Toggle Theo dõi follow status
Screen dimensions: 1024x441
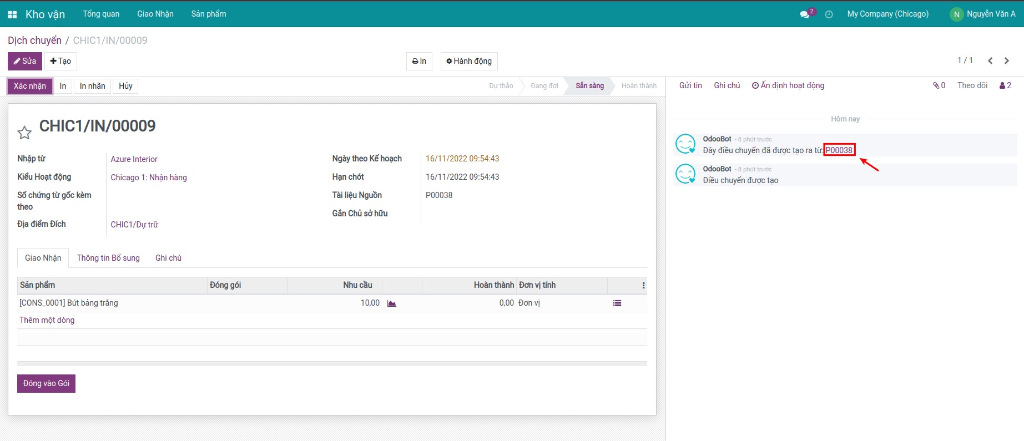972,85
